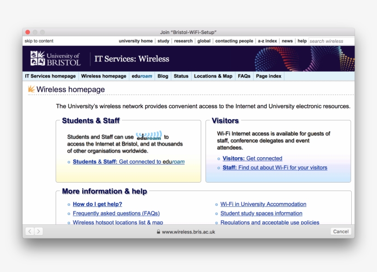Open Wi-Fi in University Accommodation
Viewport: 377px width, 272px height.
tap(263, 204)
